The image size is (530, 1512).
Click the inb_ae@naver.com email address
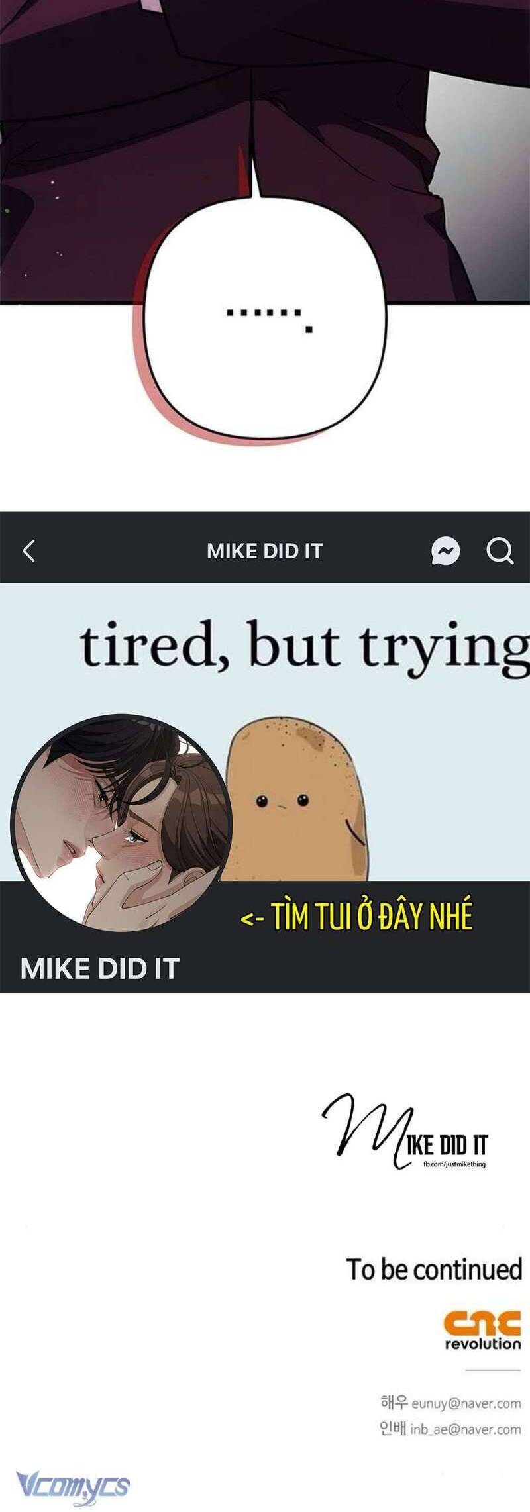465,1429
